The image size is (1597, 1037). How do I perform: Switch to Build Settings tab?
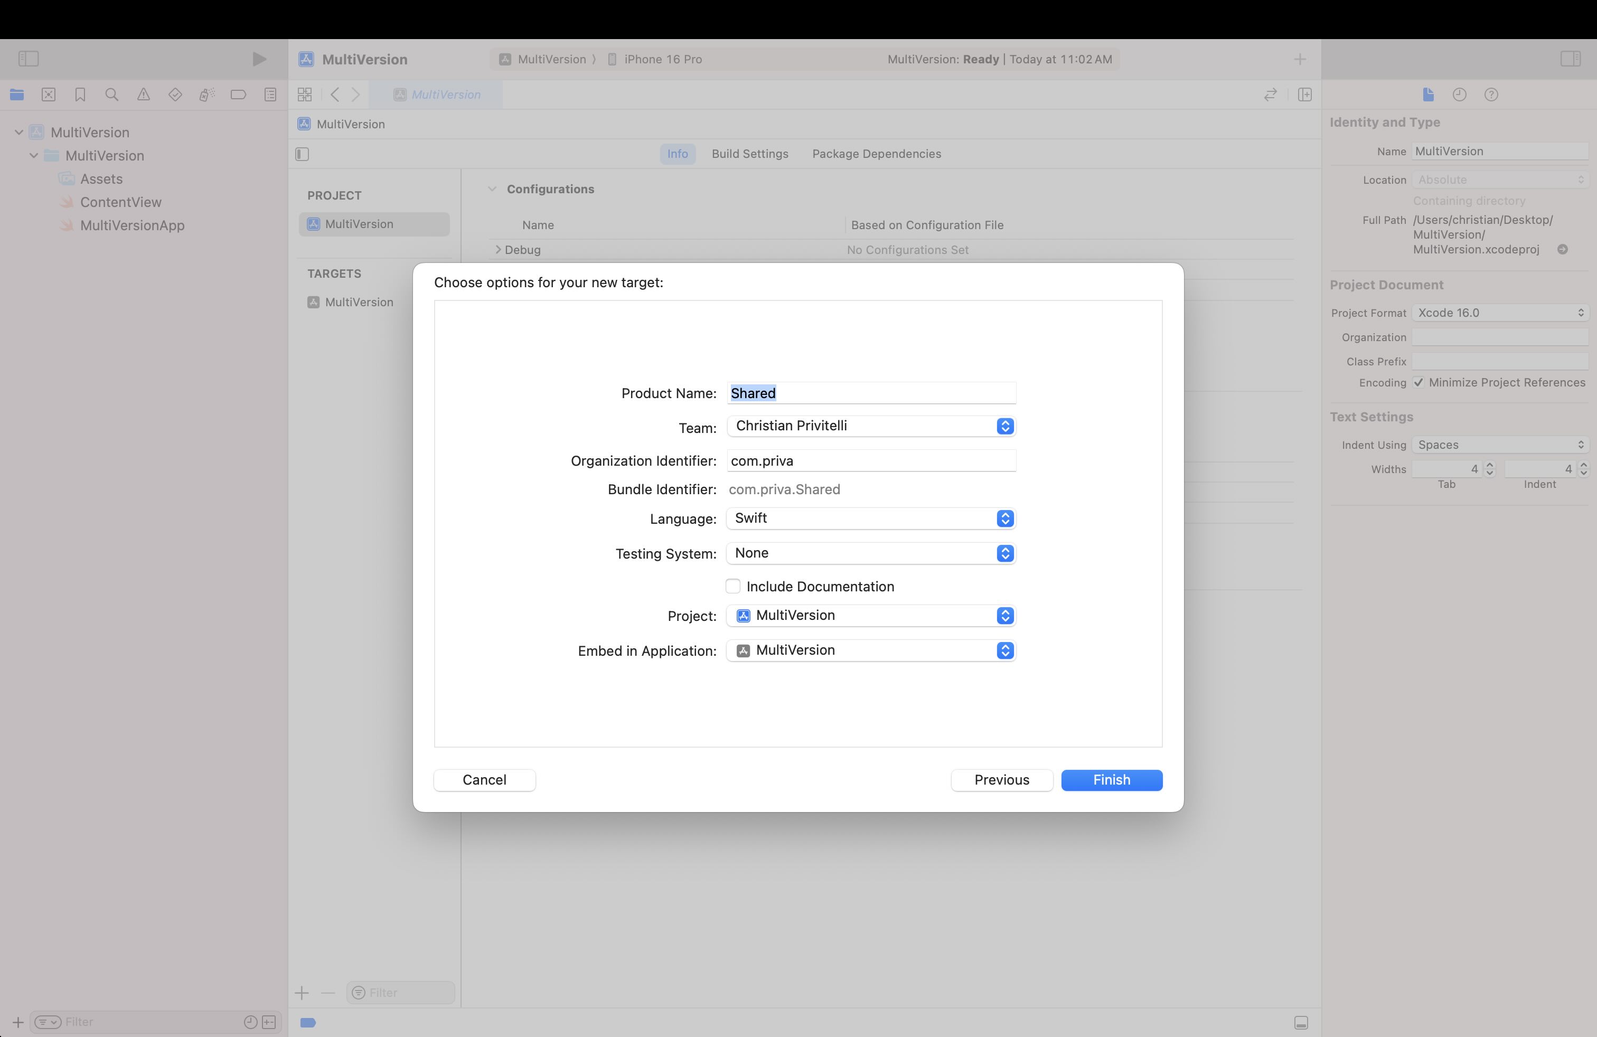click(749, 154)
